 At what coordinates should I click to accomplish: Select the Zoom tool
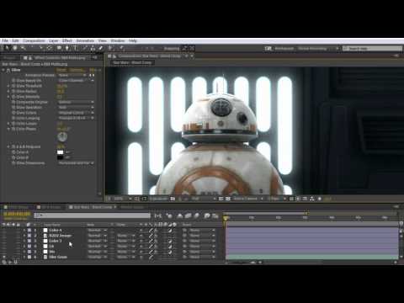pyautogui.click(x=23, y=48)
